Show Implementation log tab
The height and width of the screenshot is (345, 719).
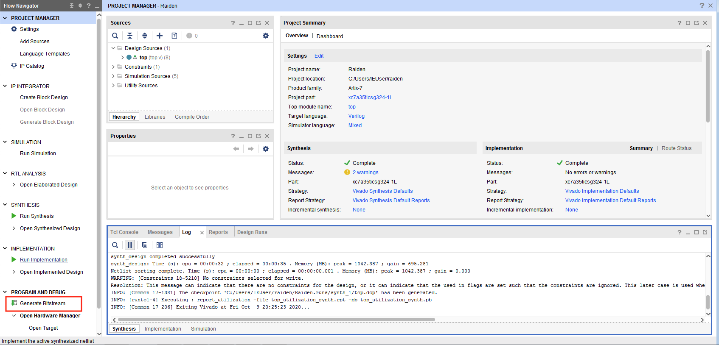point(163,329)
